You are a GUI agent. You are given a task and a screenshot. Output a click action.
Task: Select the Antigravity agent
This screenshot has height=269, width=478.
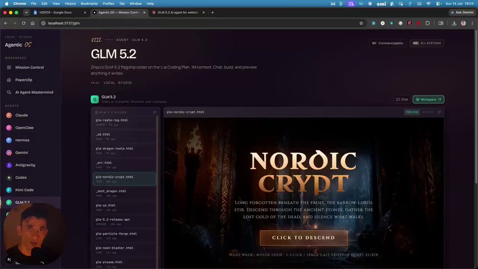[x=30, y=165]
